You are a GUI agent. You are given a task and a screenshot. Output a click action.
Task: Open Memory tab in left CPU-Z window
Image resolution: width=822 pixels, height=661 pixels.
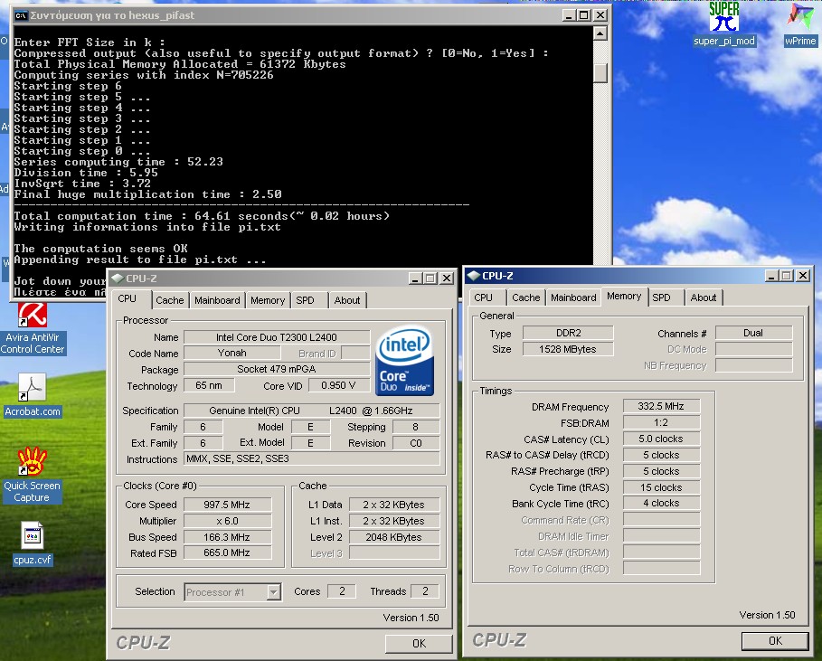point(268,300)
